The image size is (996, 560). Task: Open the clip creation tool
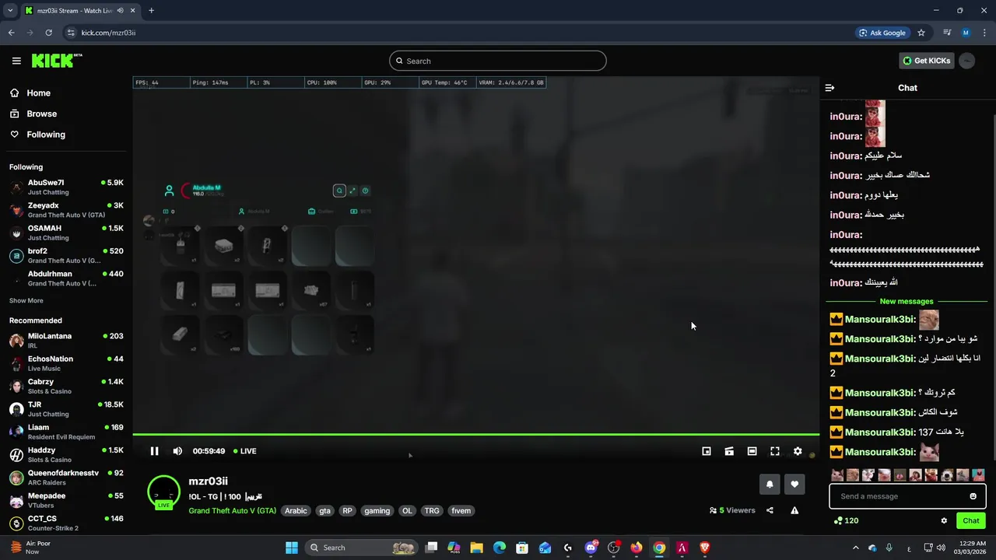[x=729, y=451]
